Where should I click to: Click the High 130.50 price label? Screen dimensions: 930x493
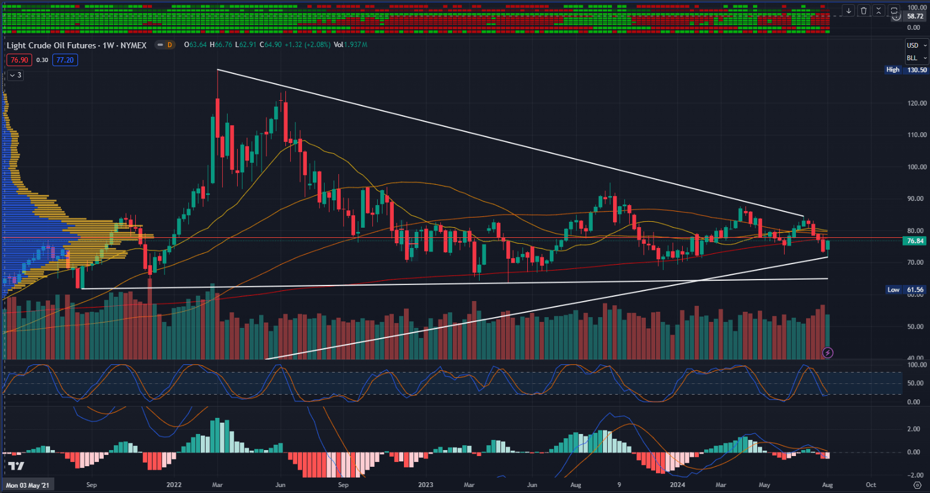point(906,70)
